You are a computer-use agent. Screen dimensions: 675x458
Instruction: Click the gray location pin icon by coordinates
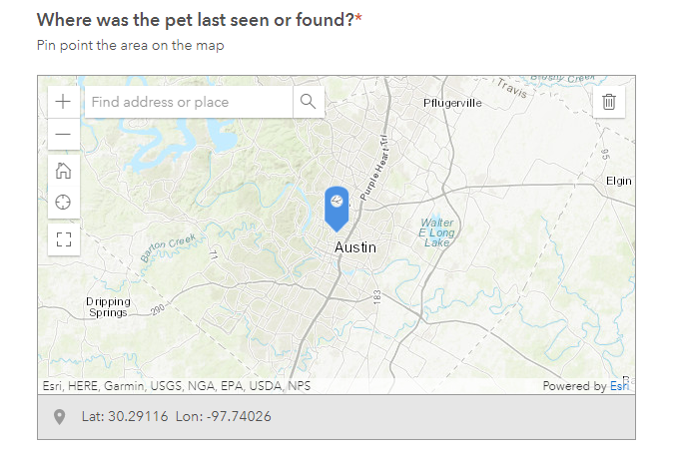pyautogui.click(x=59, y=417)
